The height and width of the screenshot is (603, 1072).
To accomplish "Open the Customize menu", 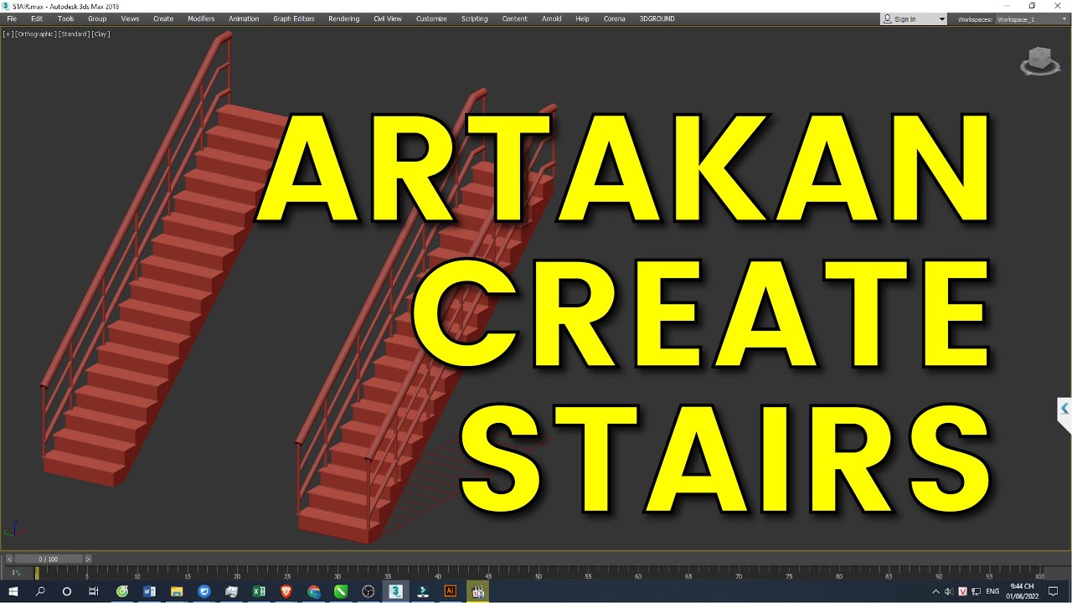I will (431, 18).
